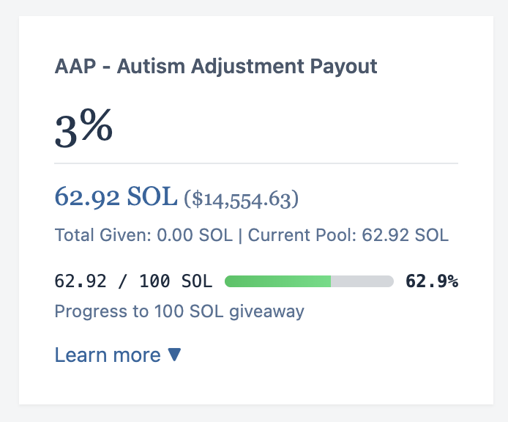Click the Progress to 100 SOL giveaway caption
The image size is (508, 422).
coord(179,311)
